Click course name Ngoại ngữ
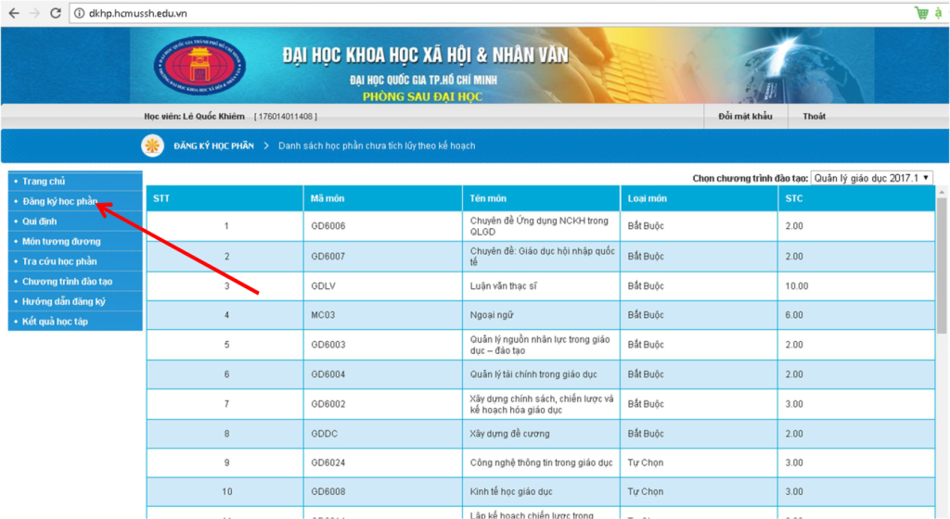The width and height of the screenshot is (950, 519). pos(492,314)
